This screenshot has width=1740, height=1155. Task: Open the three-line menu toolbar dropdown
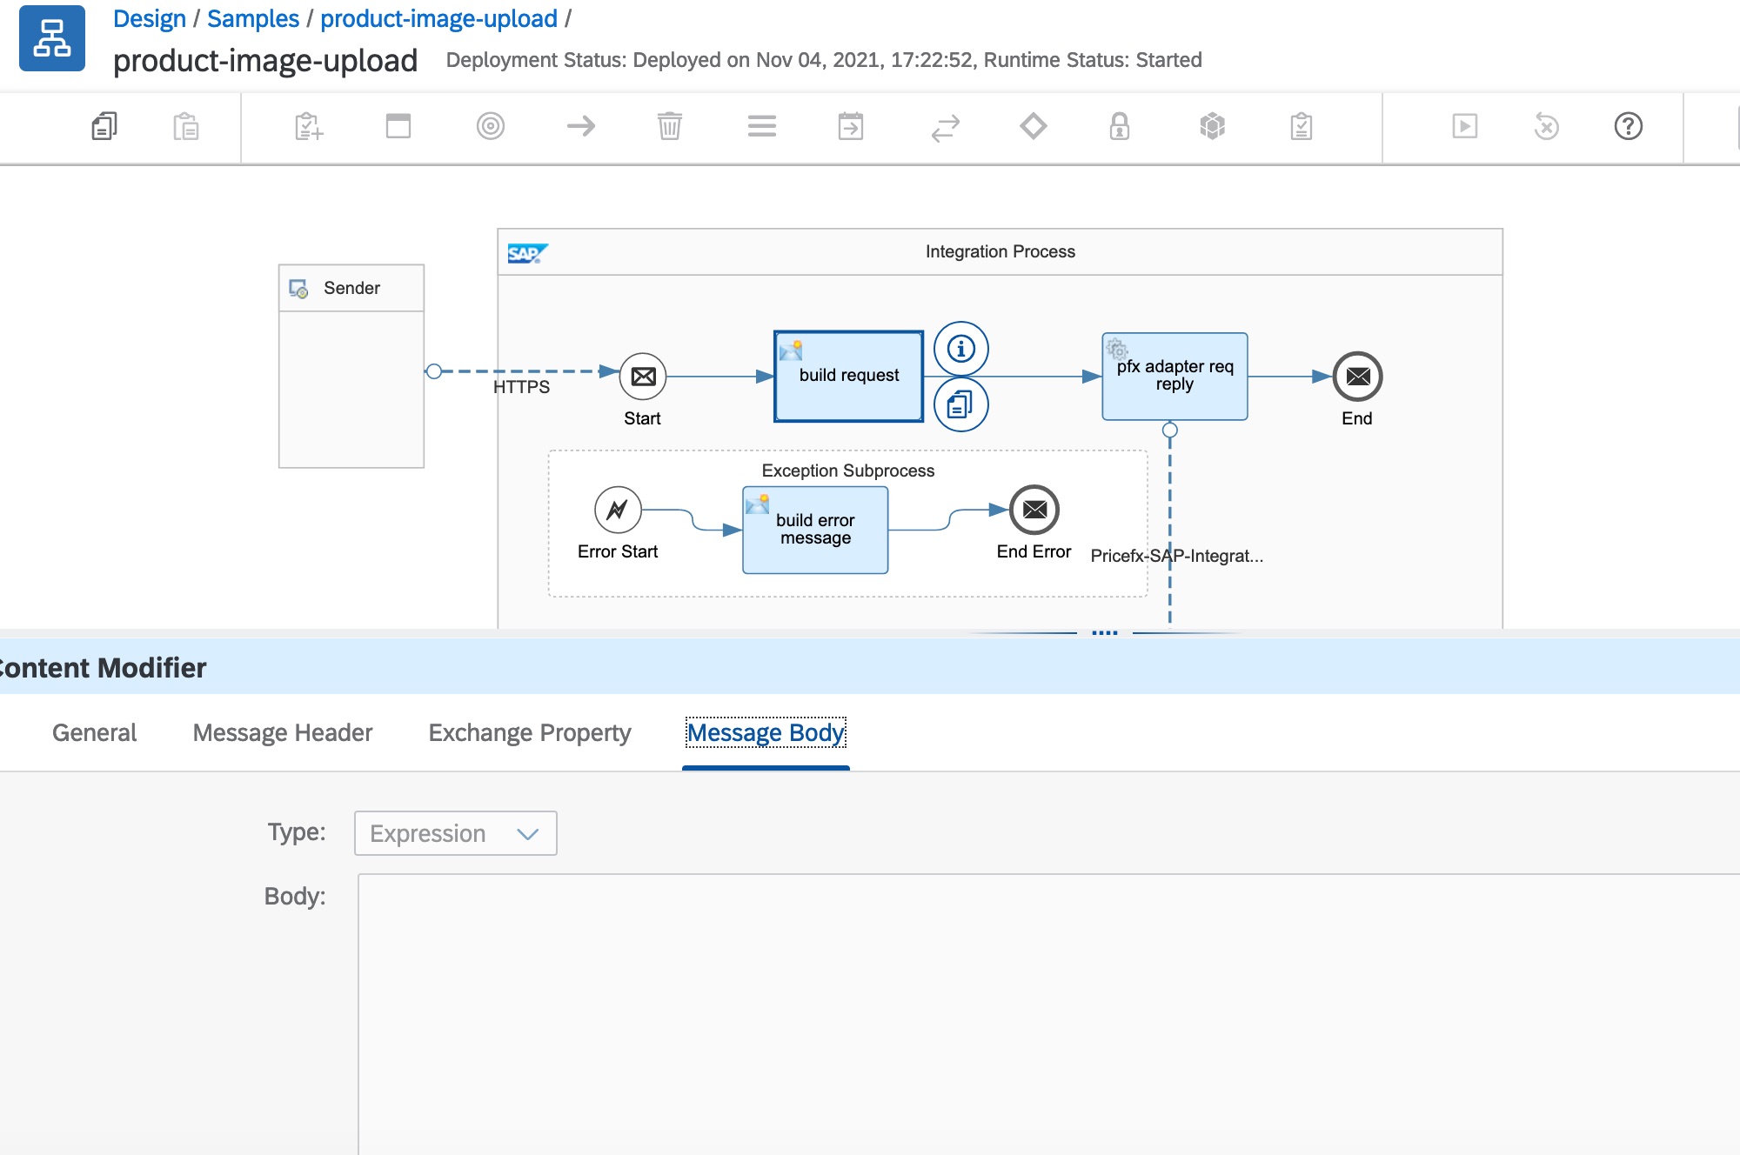click(x=761, y=127)
